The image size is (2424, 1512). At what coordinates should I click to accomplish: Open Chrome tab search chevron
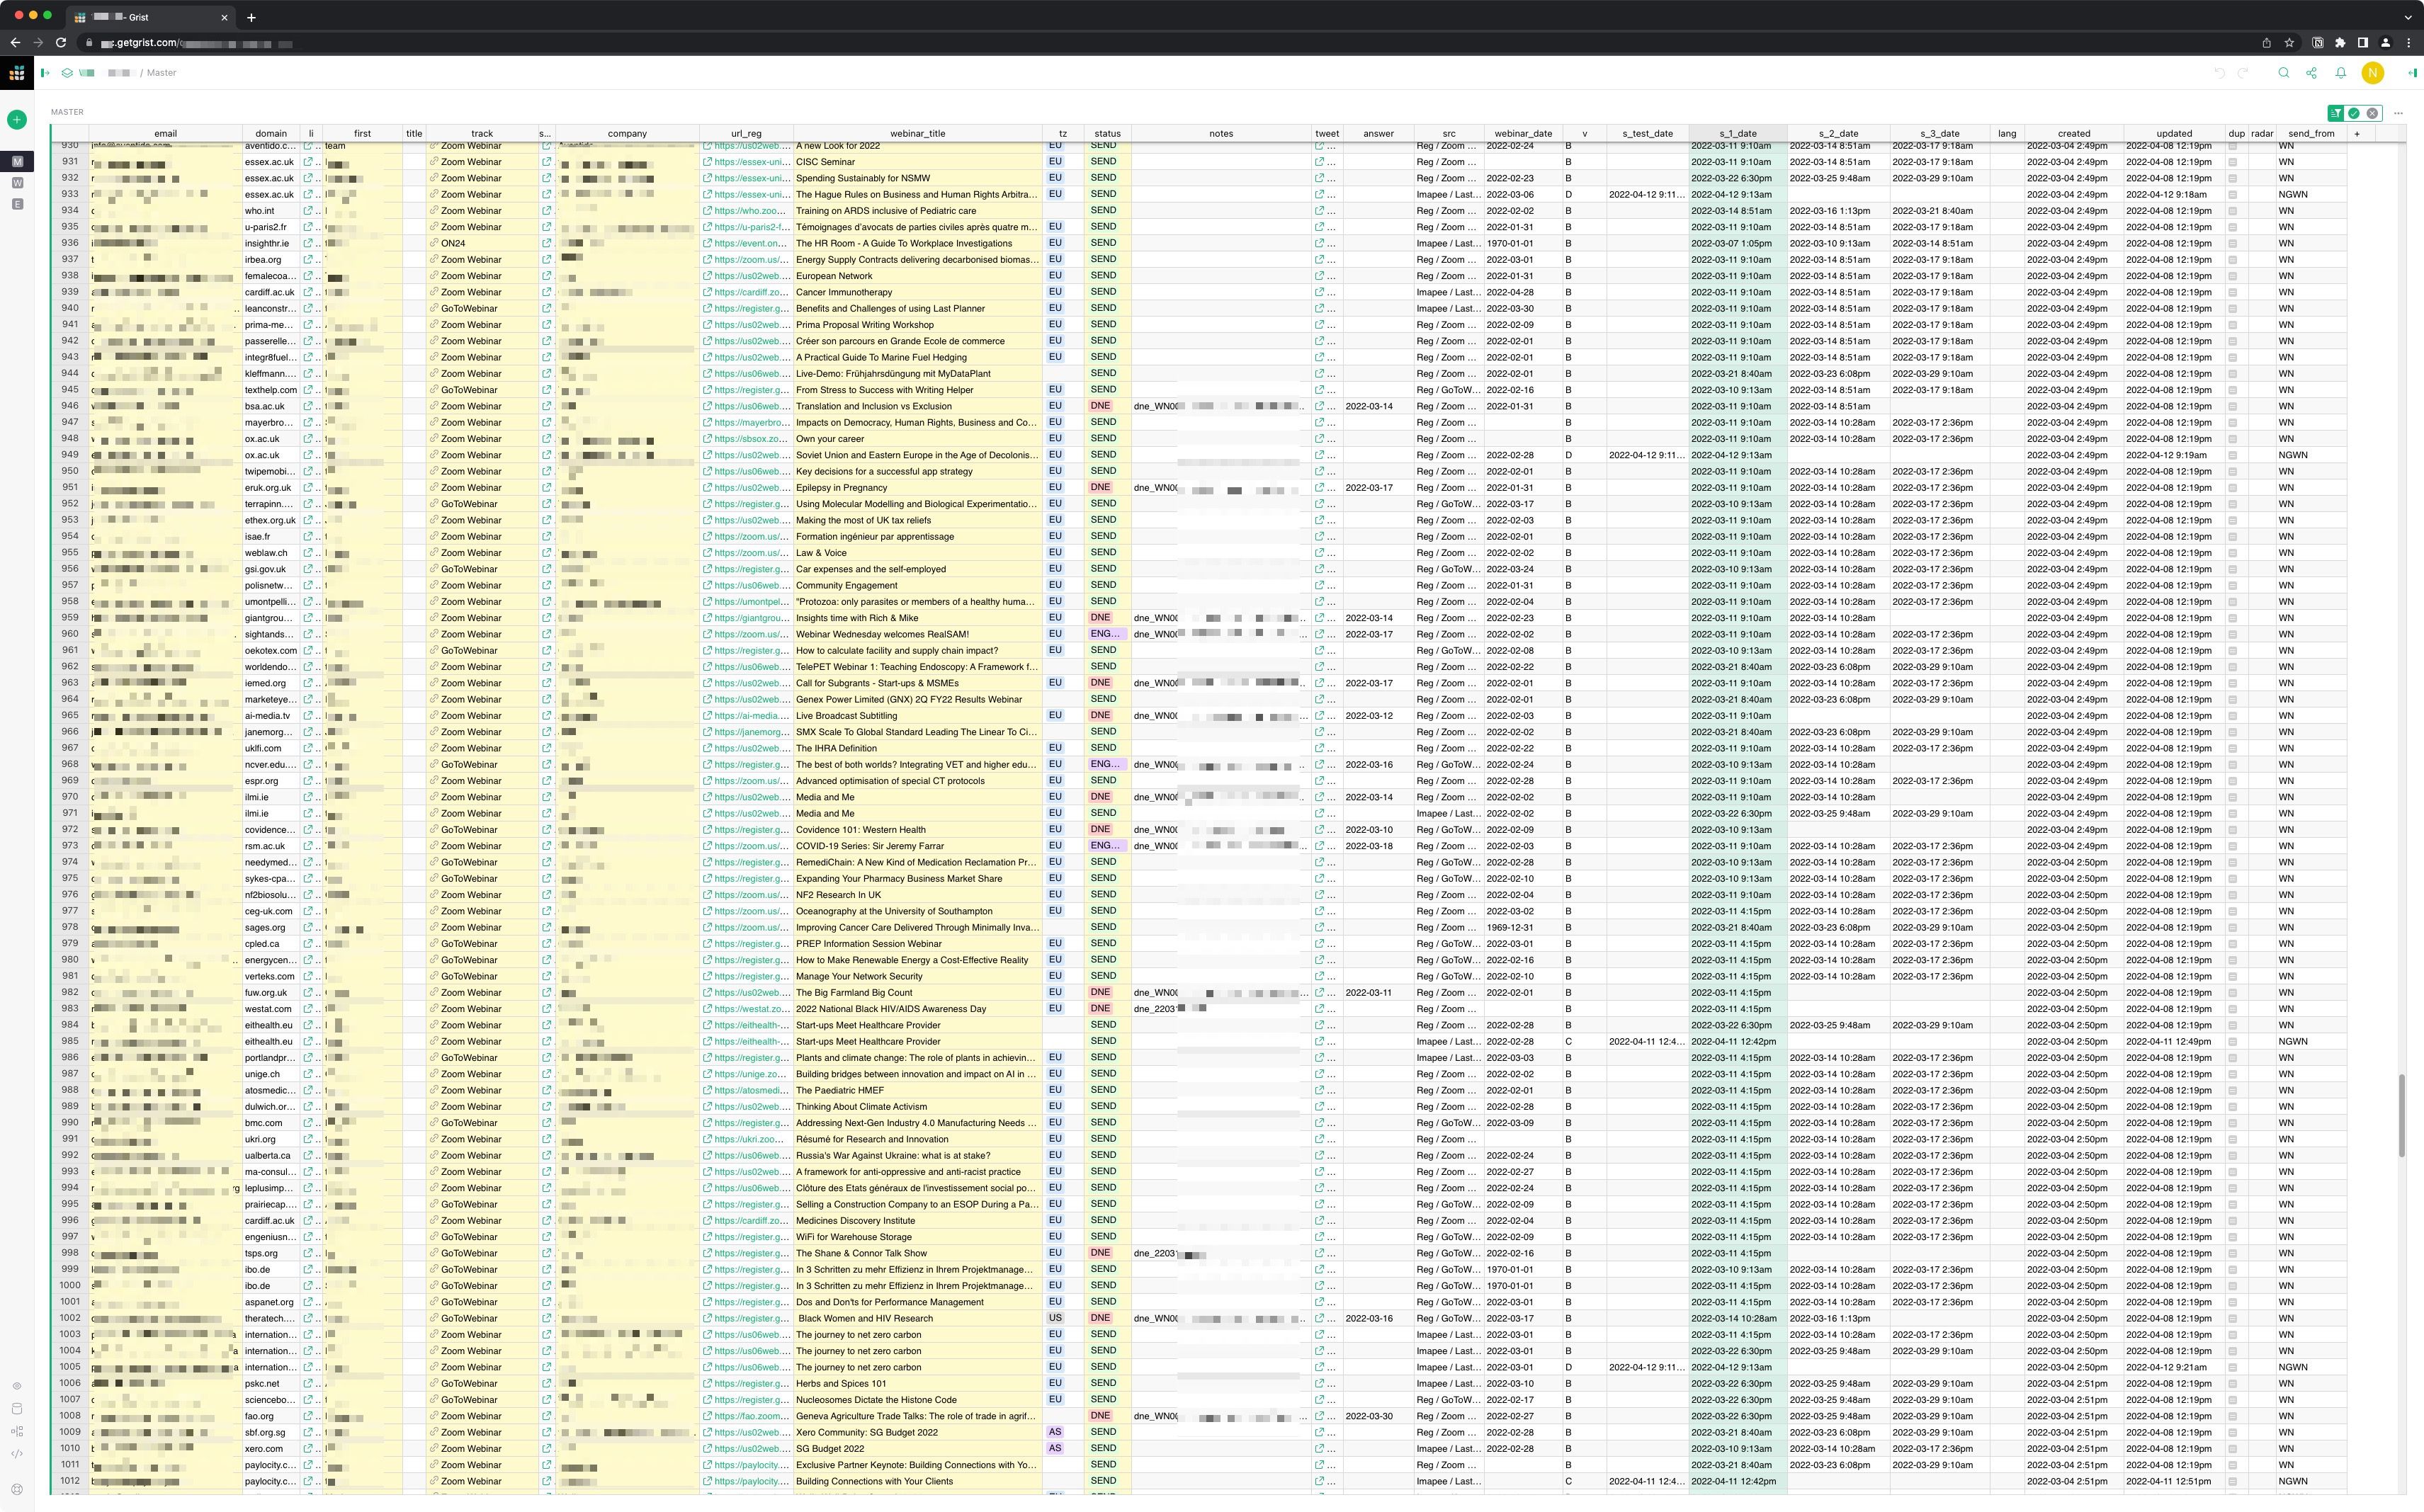point(2407,17)
